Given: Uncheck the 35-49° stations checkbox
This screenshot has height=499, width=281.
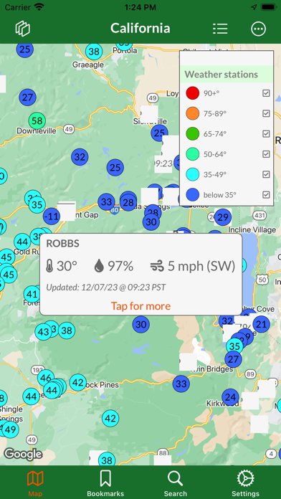Looking at the screenshot, I should [266, 174].
